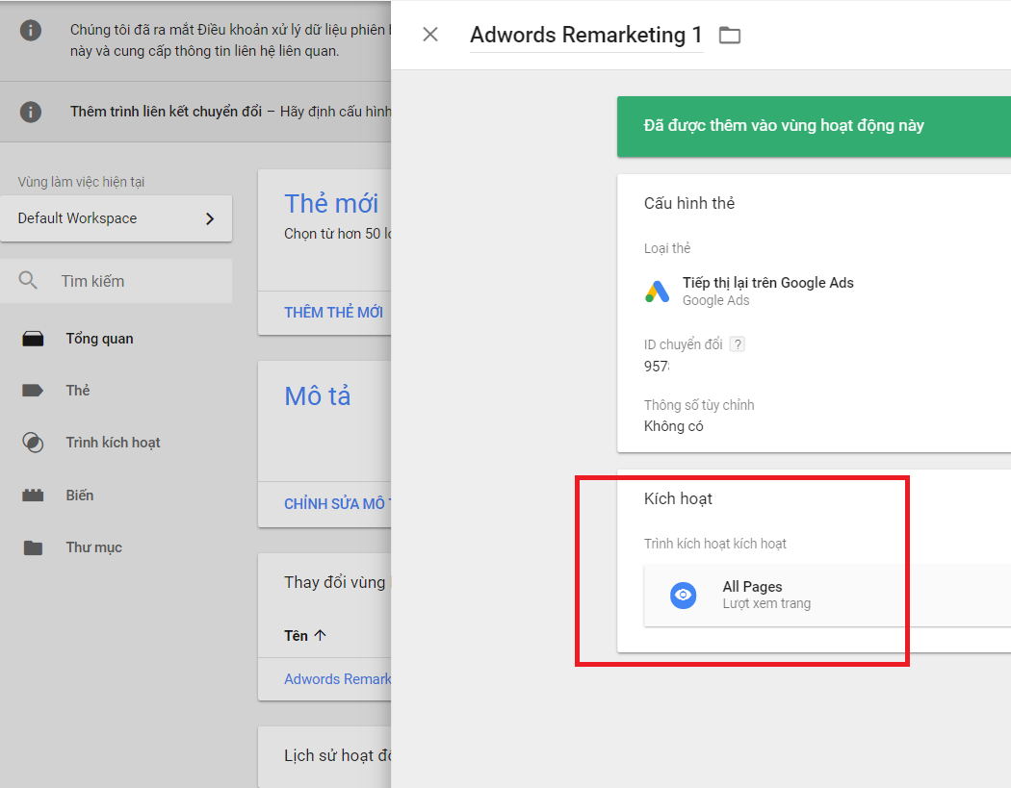Click the THÊM THẺ MỚI link
The image size is (1011, 788).
[x=334, y=313]
